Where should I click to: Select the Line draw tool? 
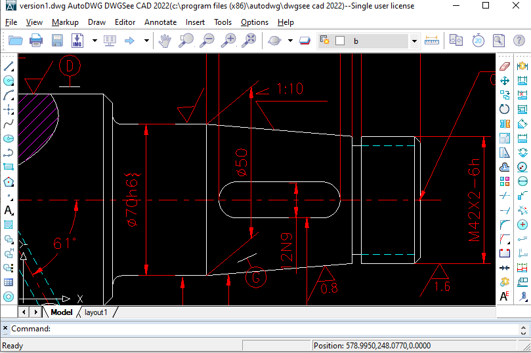9,67
